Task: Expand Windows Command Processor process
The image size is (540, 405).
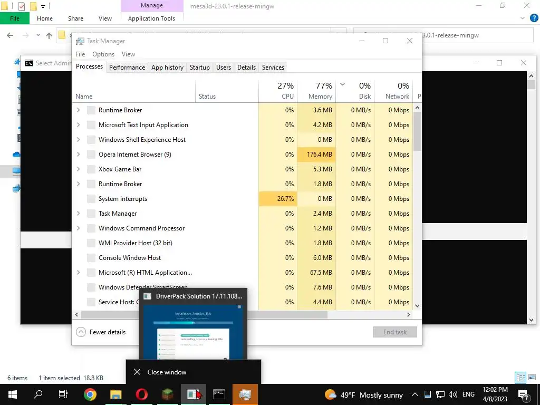Action: click(79, 228)
